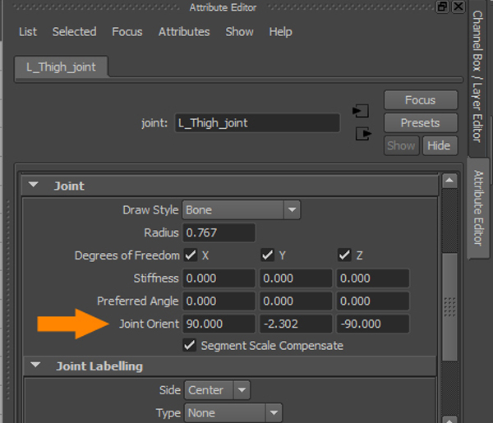
Task: Click the Degrees of Freedom label
Action: tap(127, 255)
